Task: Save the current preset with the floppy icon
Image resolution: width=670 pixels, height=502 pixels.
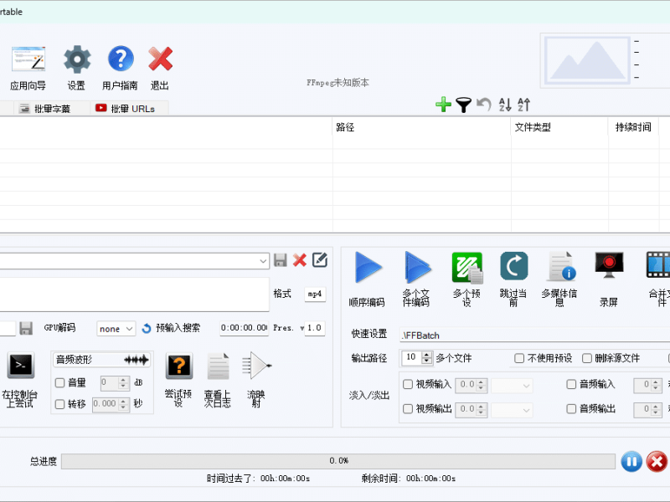Action: tap(281, 260)
